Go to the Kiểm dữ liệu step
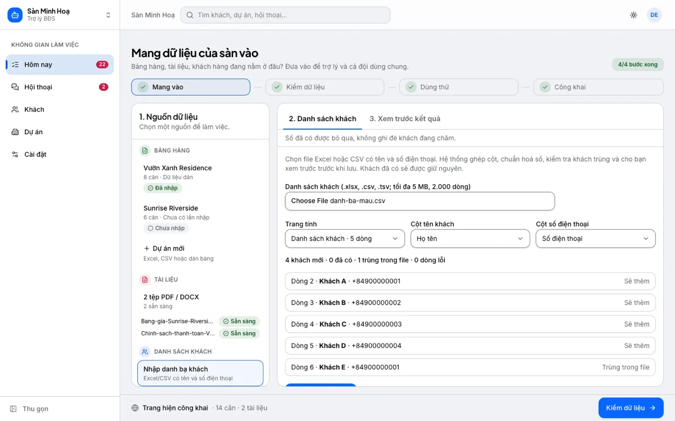 [x=325, y=87]
